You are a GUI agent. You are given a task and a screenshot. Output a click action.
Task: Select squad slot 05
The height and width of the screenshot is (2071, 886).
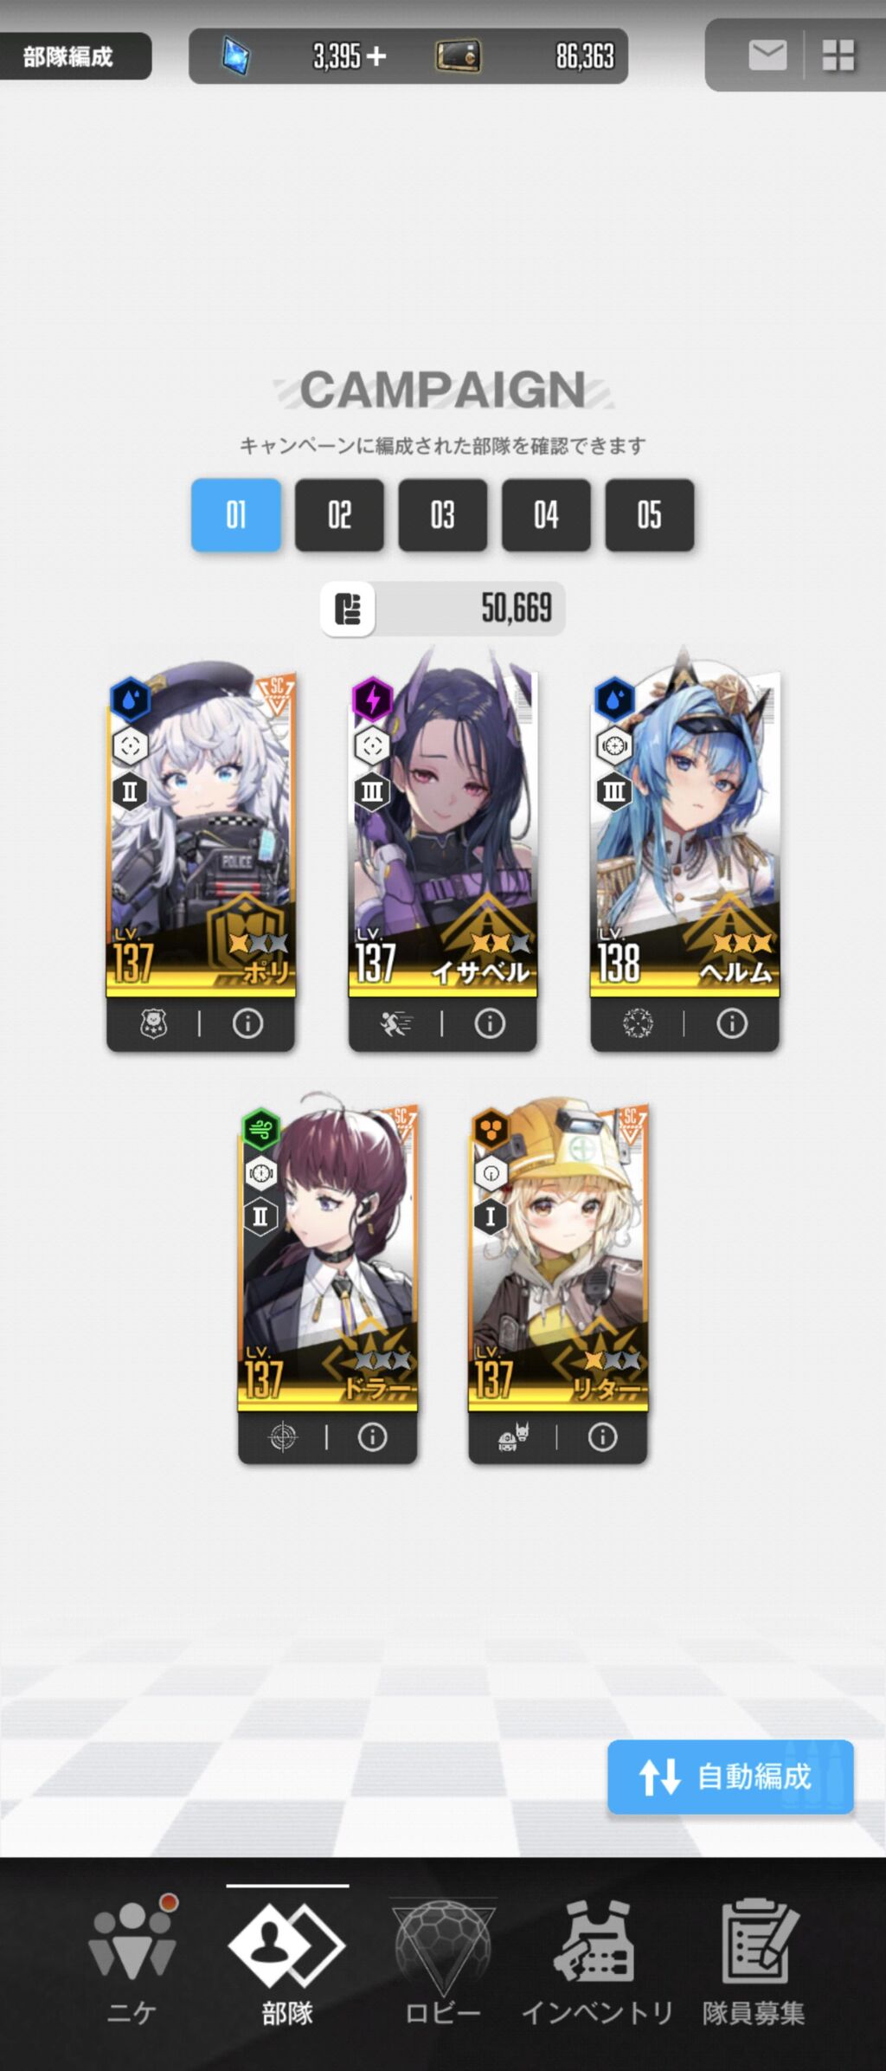point(650,515)
